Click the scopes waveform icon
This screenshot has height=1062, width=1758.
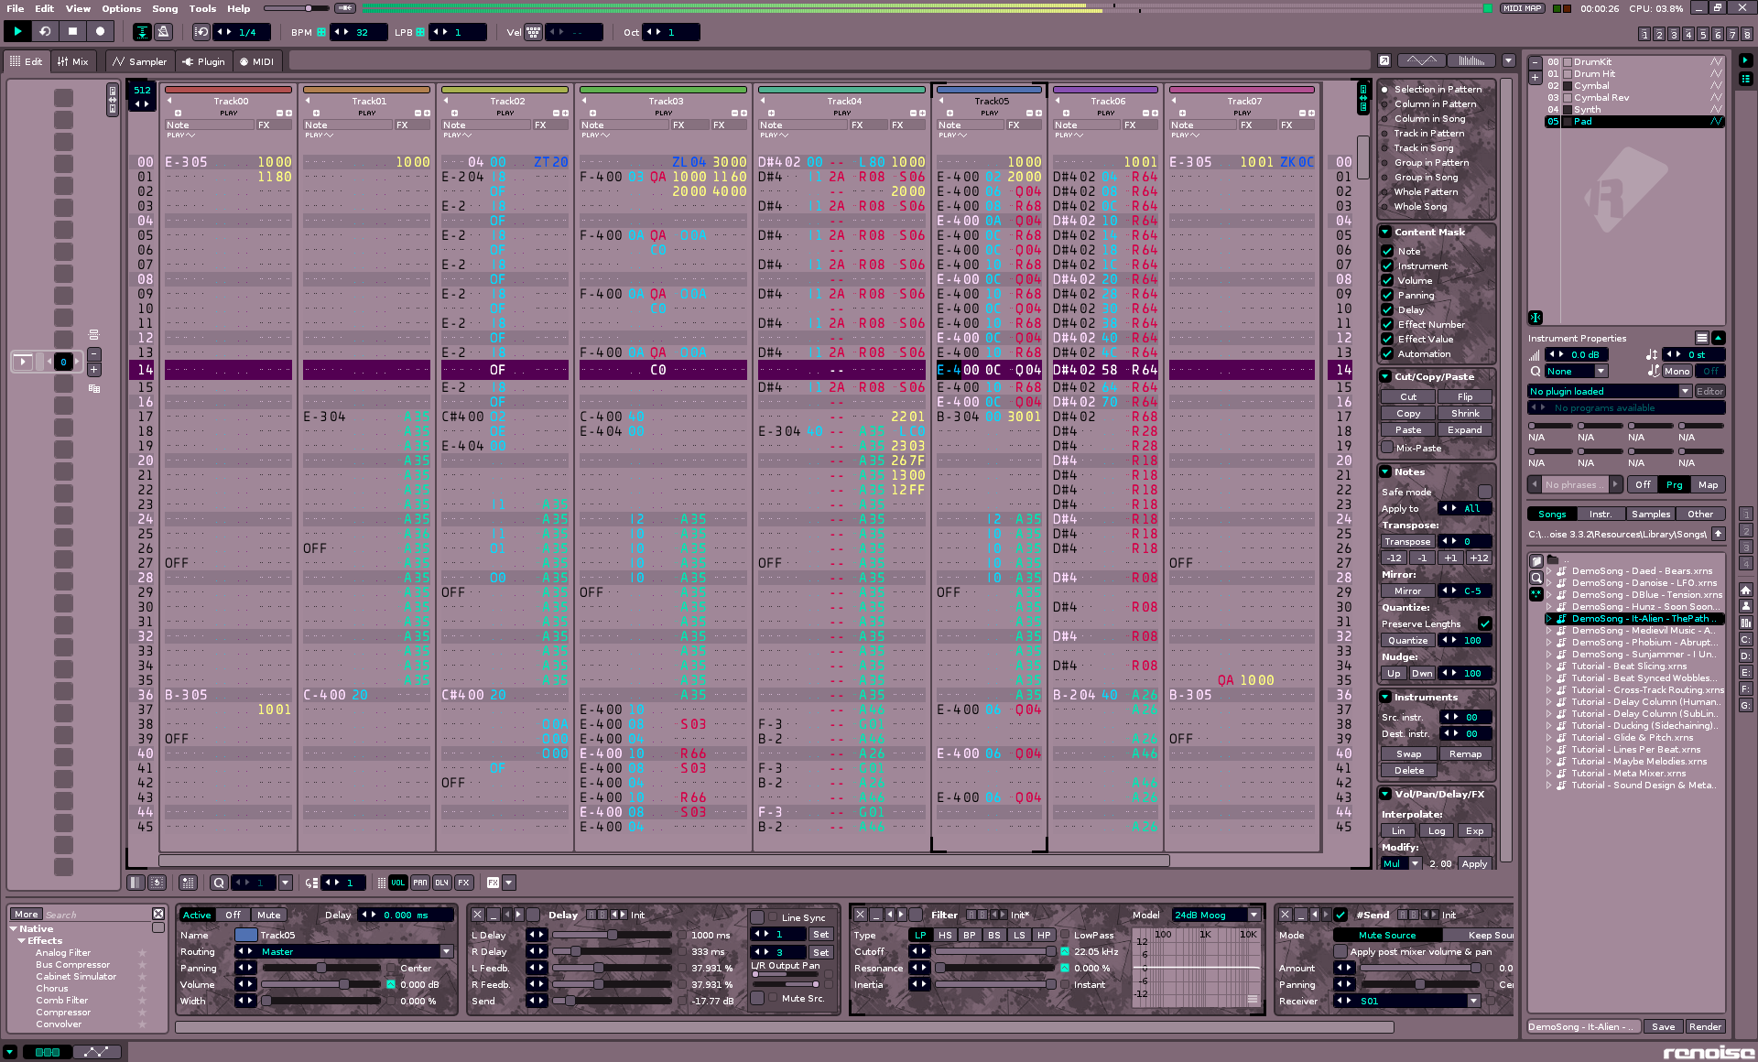[x=1421, y=60]
